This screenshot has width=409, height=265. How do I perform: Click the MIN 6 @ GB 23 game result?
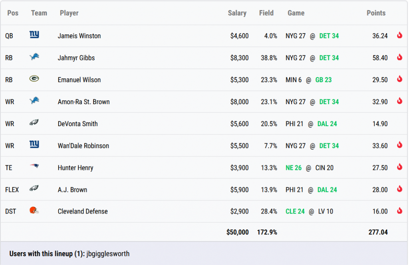[x=309, y=80]
